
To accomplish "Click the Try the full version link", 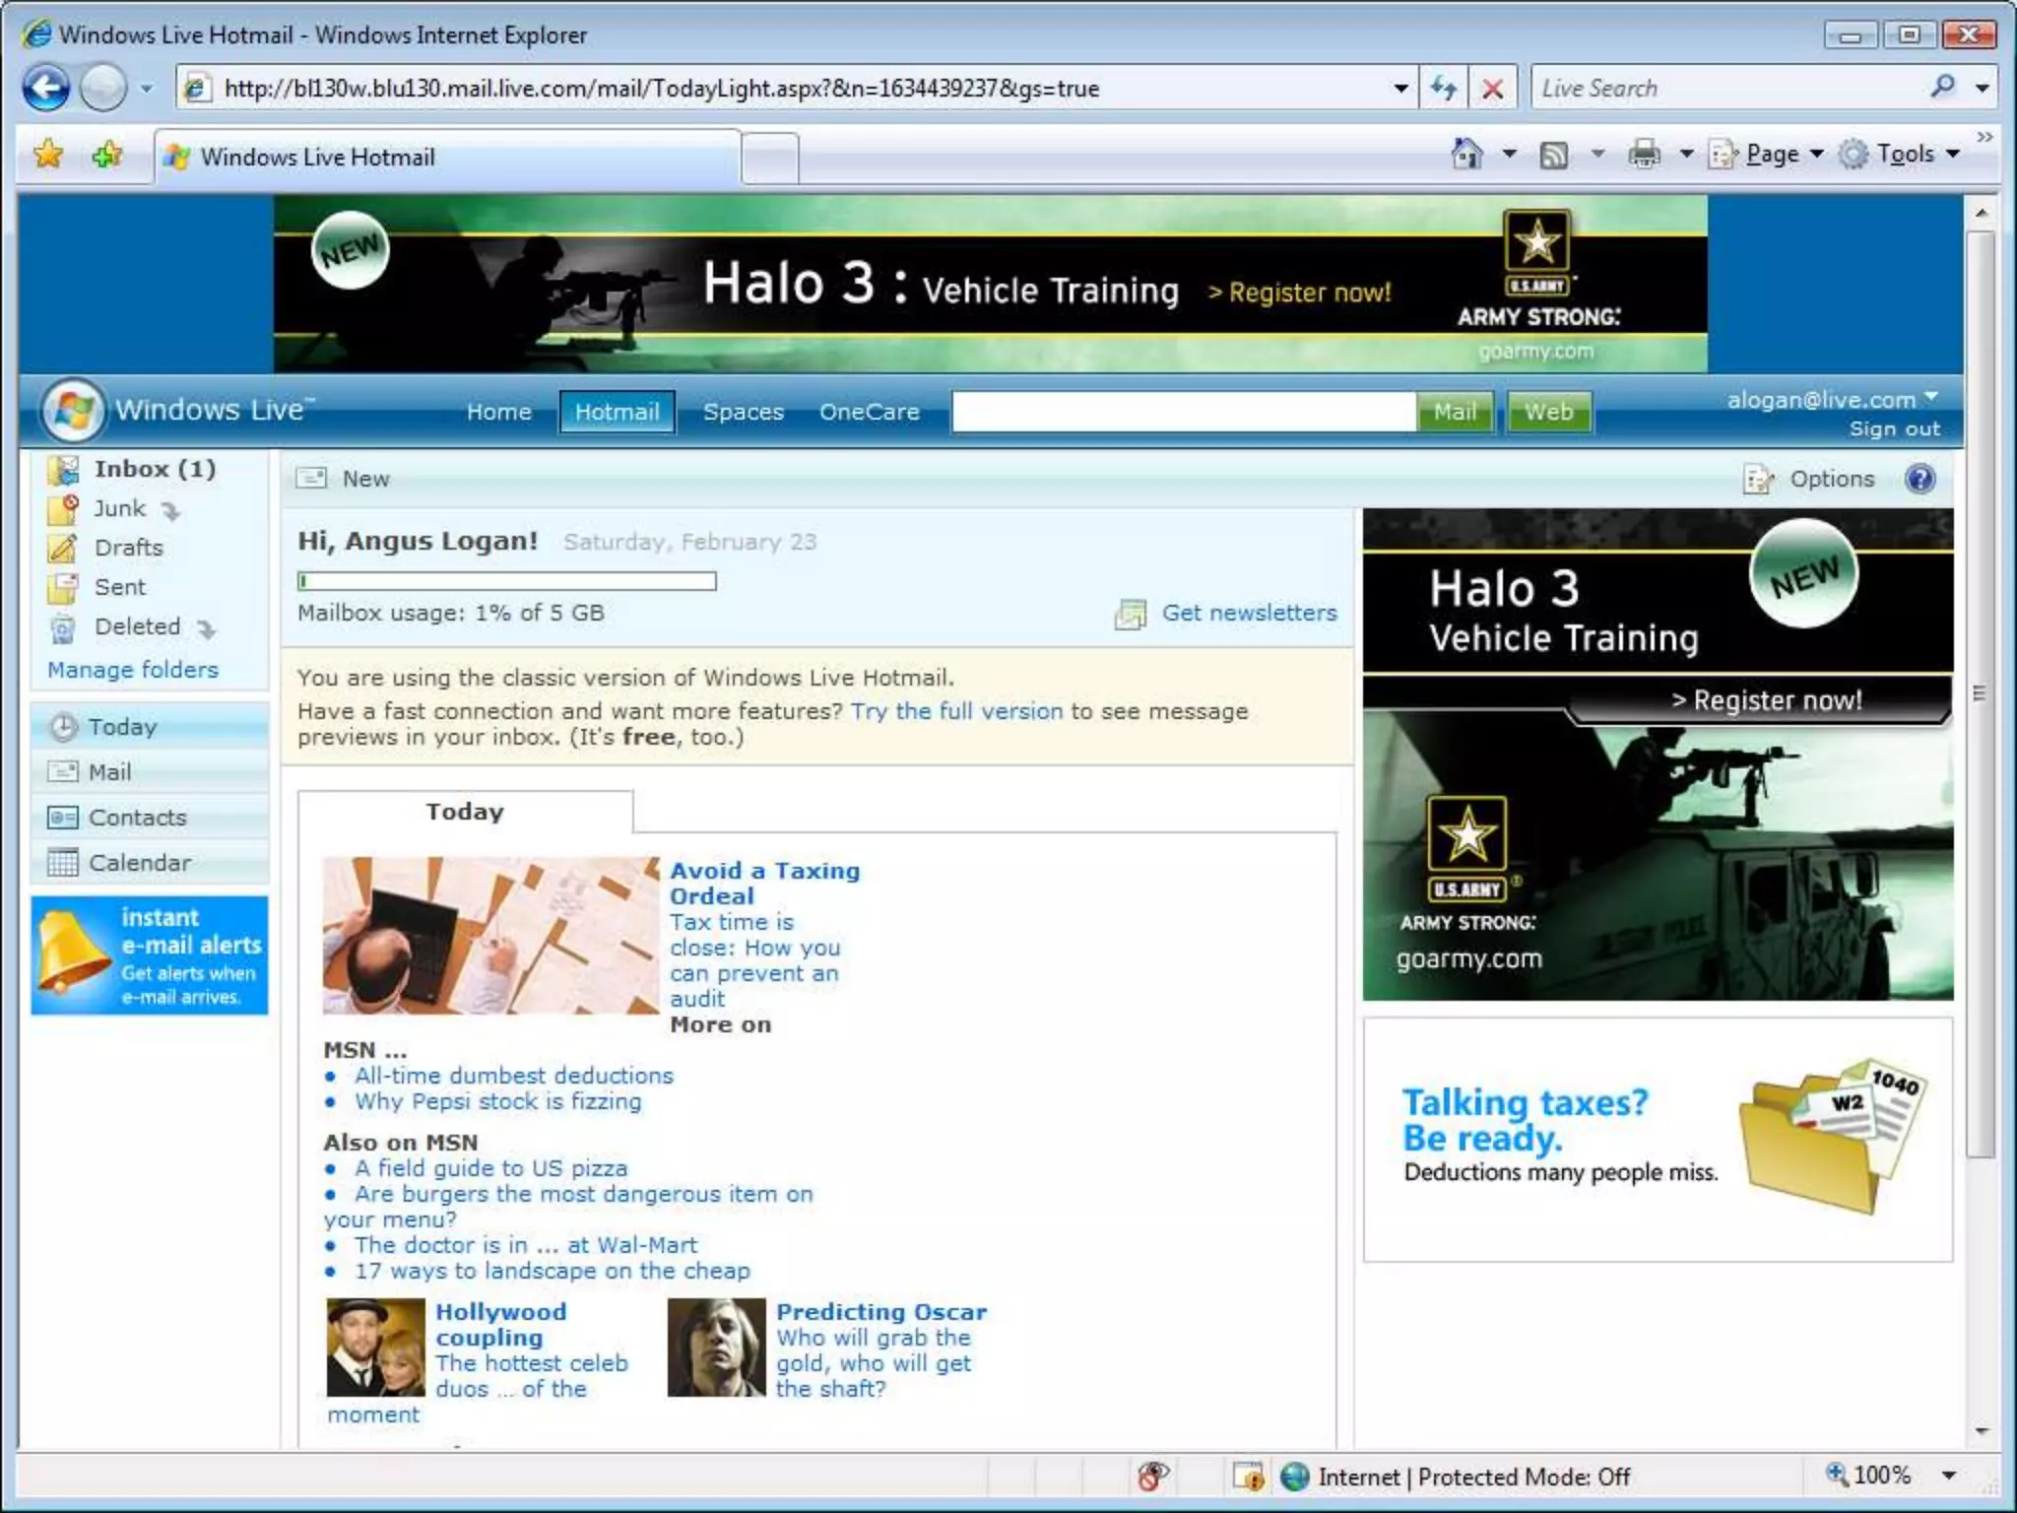I will [x=956, y=711].
